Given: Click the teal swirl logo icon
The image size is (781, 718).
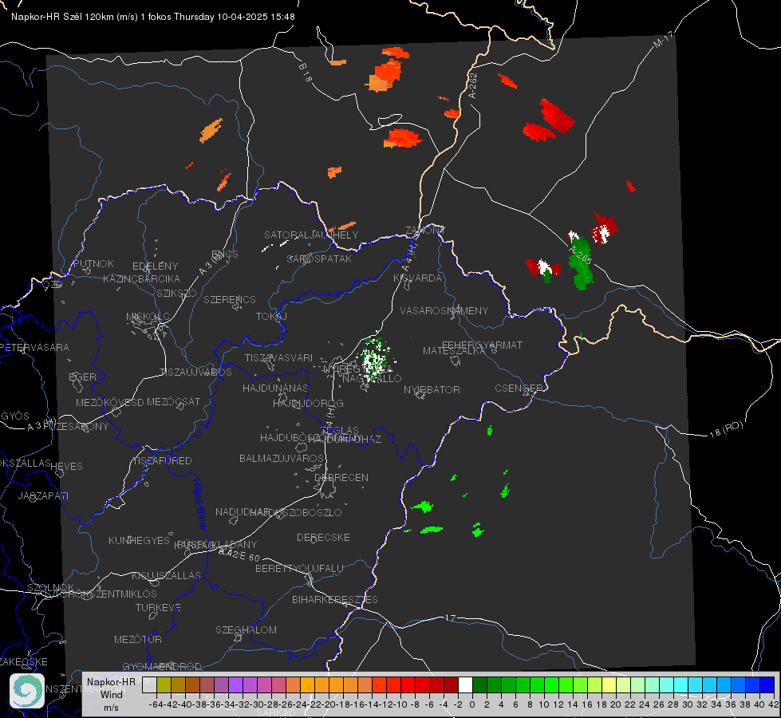Looking at the screenshot, I should click(26, 691).
